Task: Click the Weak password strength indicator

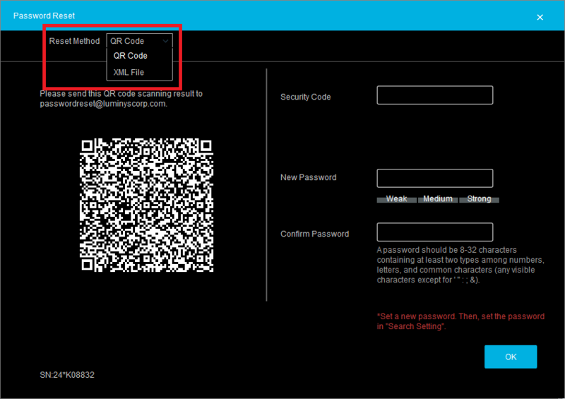Action: coord(396,199)
